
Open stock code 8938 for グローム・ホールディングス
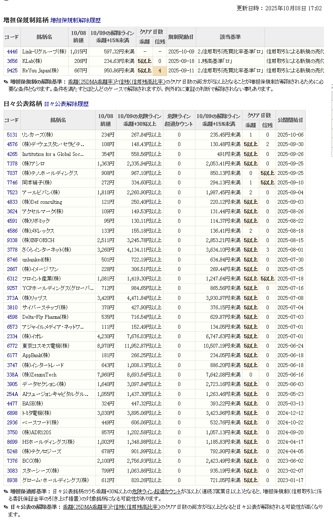[x=12, y=480]
